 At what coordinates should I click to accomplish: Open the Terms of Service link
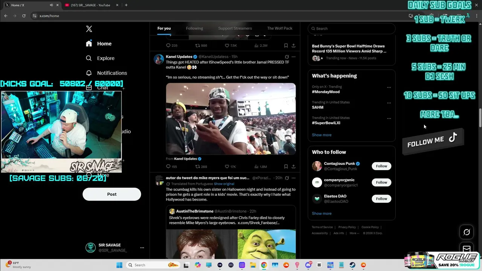pyautogui.click(x=322, y=227)
